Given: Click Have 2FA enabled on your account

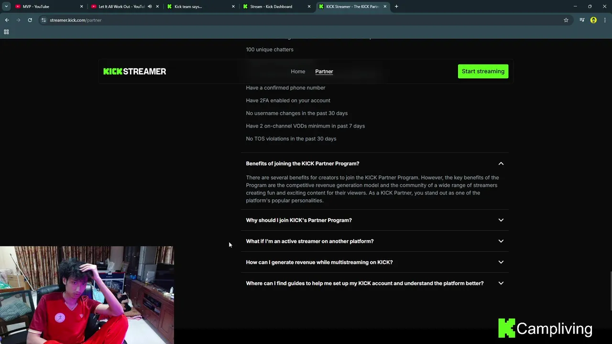Looking at the screenshot, I should tap(288, 100).
